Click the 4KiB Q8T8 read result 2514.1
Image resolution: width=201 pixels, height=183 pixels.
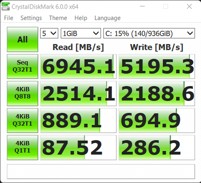pos(78,93)
